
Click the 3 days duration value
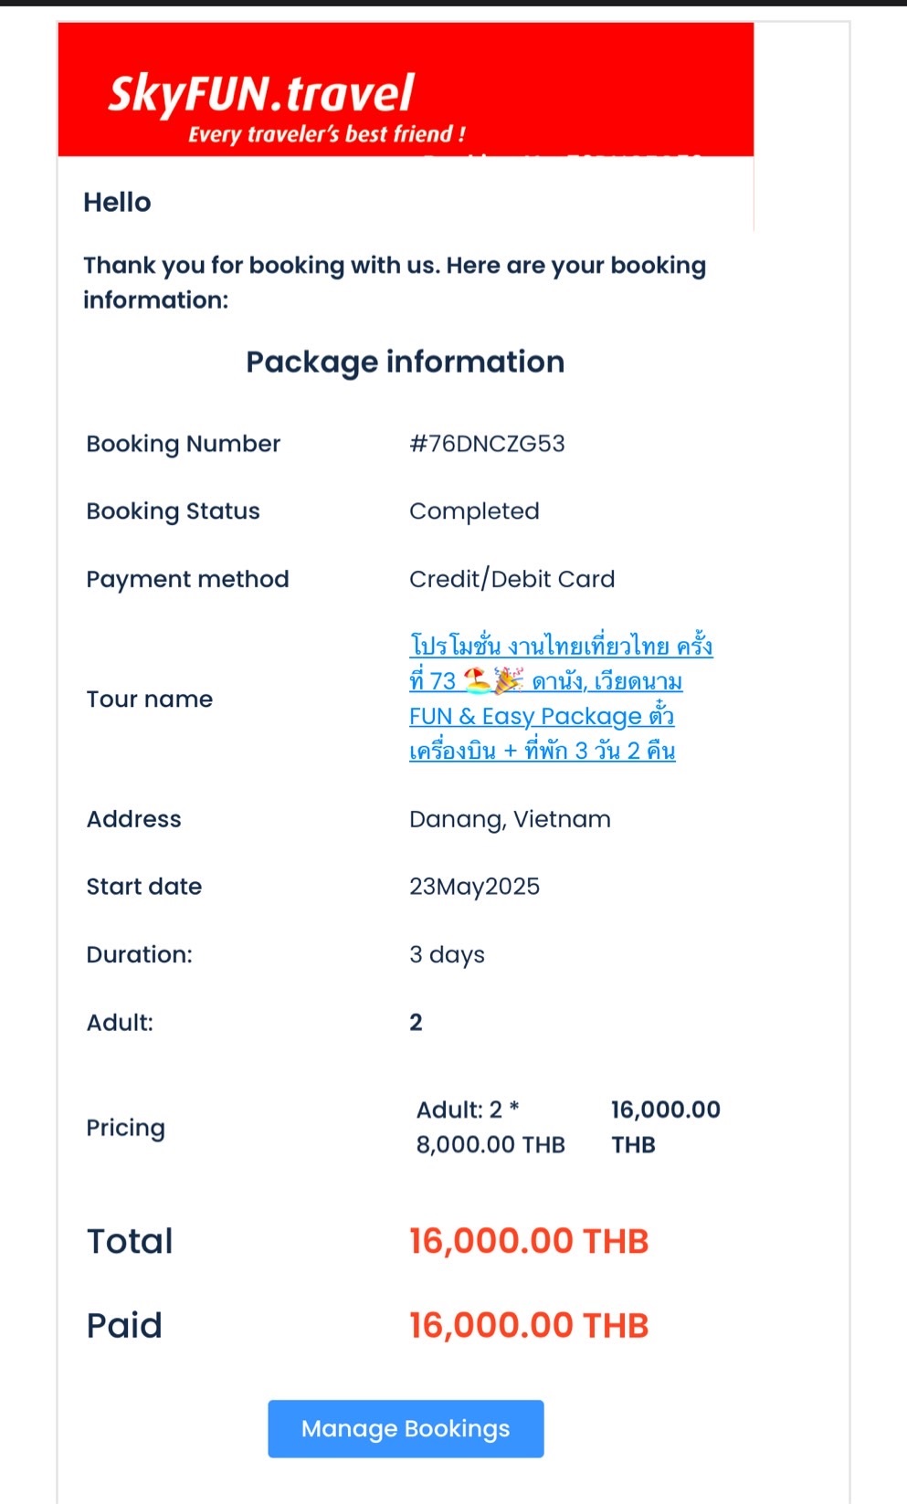pyautogui.click(x=447, y=954)
